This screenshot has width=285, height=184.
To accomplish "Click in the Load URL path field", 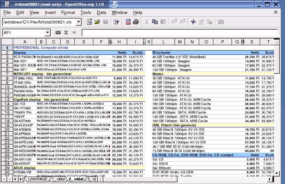I will point(40,22).
